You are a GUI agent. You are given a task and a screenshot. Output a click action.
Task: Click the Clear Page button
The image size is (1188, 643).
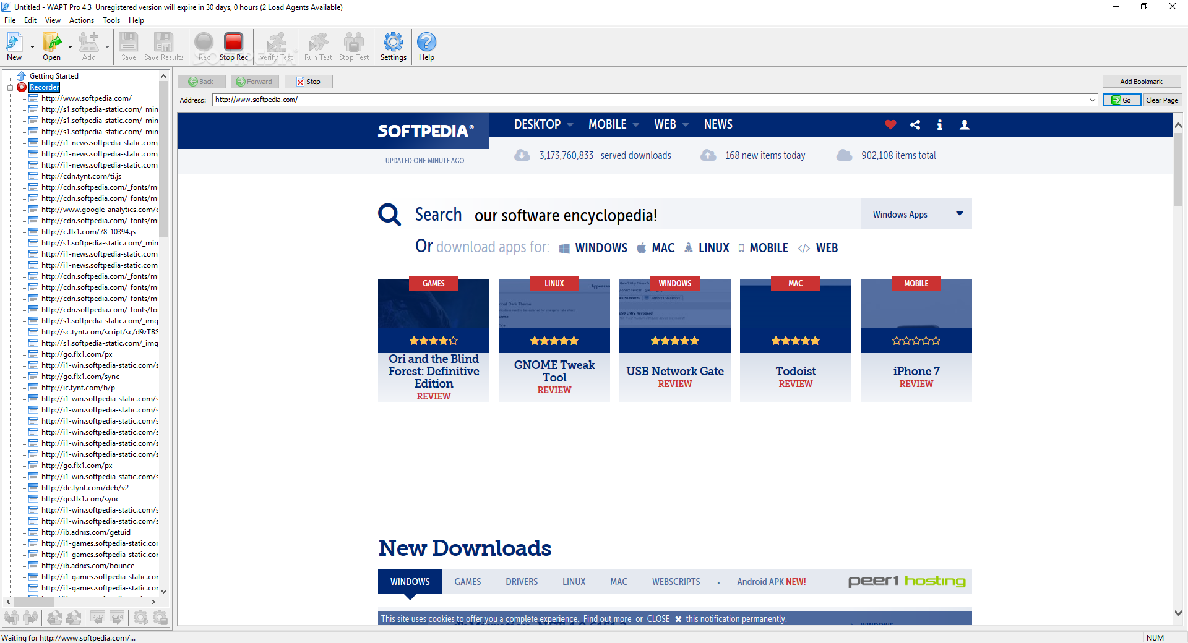(1162, 100)
